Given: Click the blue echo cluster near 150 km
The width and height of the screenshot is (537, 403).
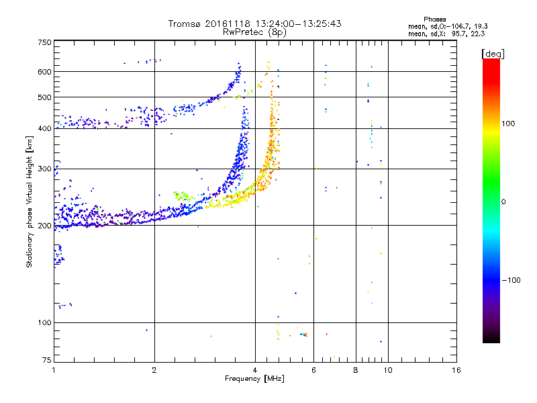Looking at the screenshot, I should pyautogui.click(x=59, y=255).
